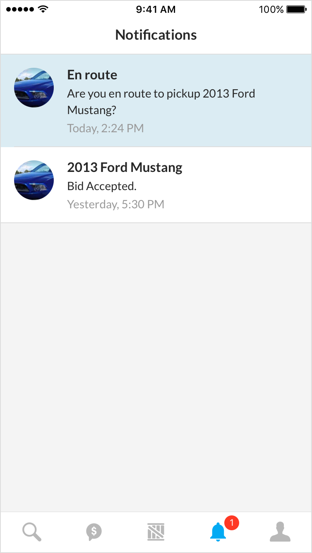Open the 2013 Ford Mustang notification title
This screenshot has height=553, width=312.
point(125,167)
